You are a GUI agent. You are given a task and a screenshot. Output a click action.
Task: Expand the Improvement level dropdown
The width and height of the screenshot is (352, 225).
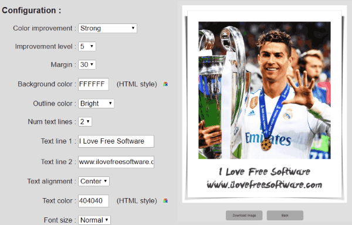(x=87, y=46)
